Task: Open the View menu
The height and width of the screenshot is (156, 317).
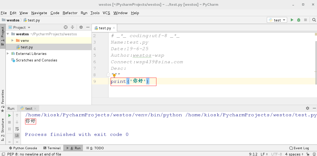Action: [24, 13]
